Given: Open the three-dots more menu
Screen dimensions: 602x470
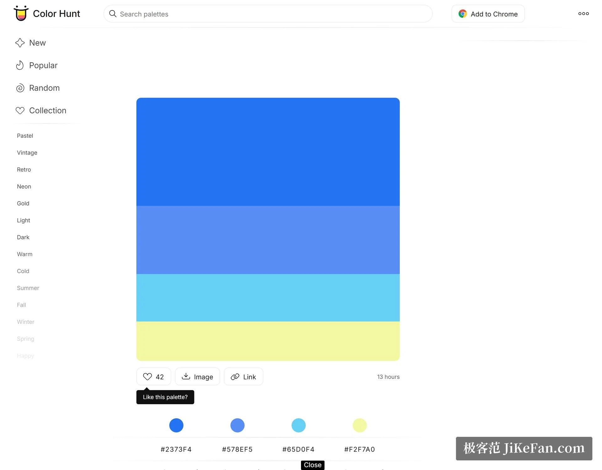Looking at the screenshot, I should (584, 13).
